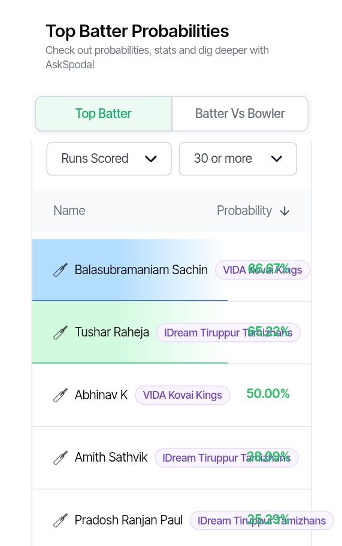The image size is (342, 546).
Task: Select Abhinav K's VIDA Kovai Kings badge
Action: pos(183,395)
